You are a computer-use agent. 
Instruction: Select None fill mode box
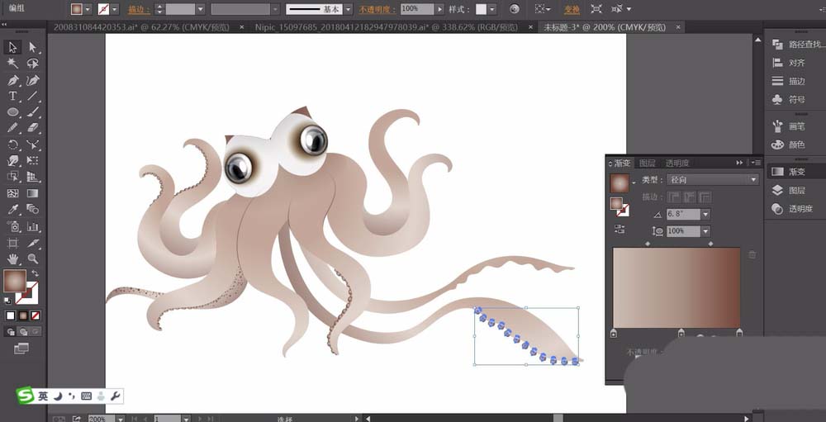[36, 315]
